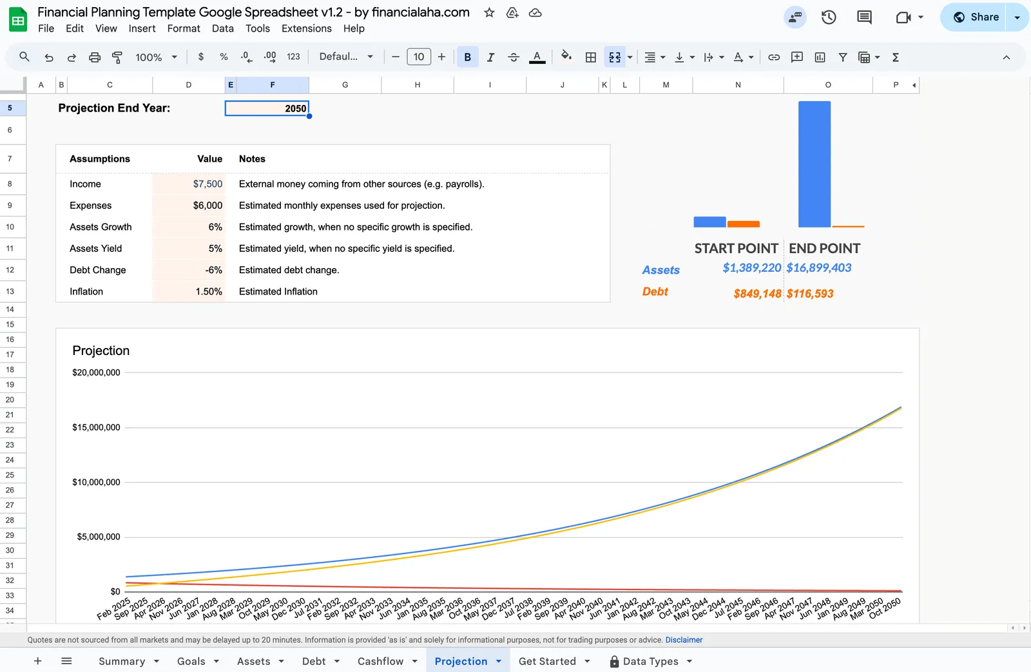The width and height of the screenshot is (1031, 672).
Task: Open the Extensions menu
Action: coord(306,28)
